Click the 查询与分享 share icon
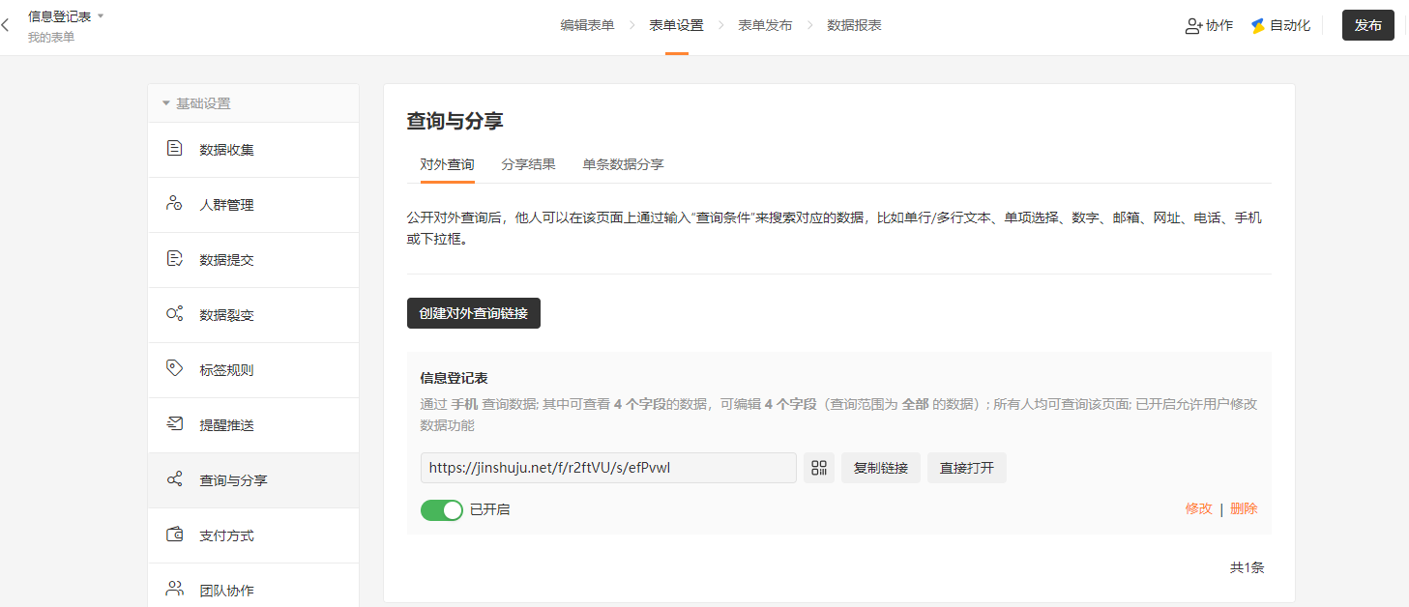 [174, 479]
